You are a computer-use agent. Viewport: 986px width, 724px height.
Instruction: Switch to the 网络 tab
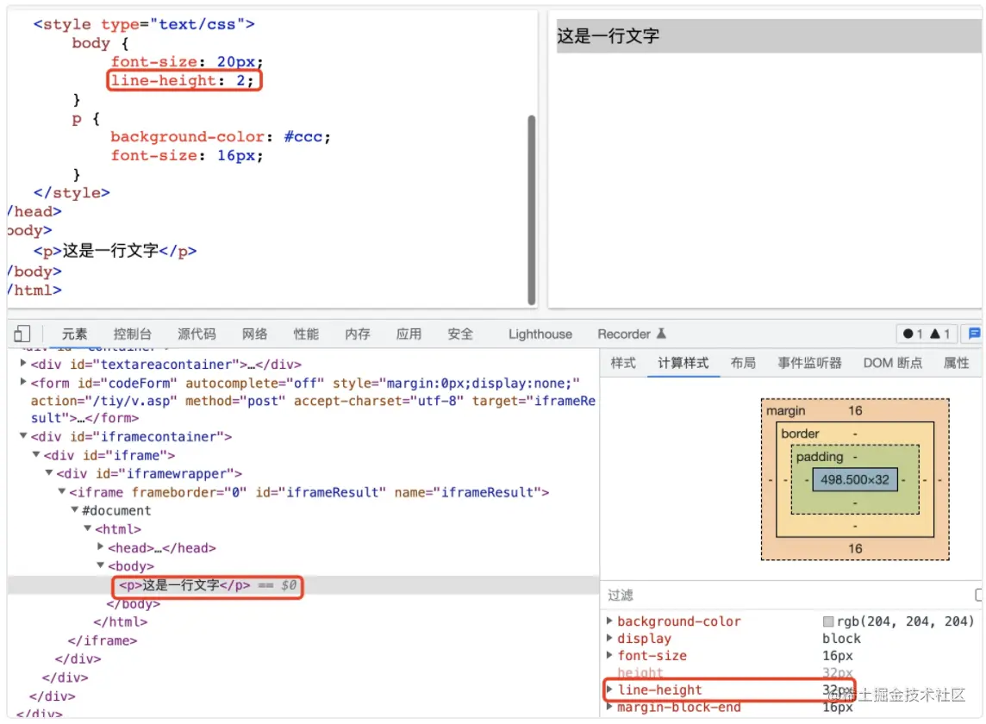point(254,334)
